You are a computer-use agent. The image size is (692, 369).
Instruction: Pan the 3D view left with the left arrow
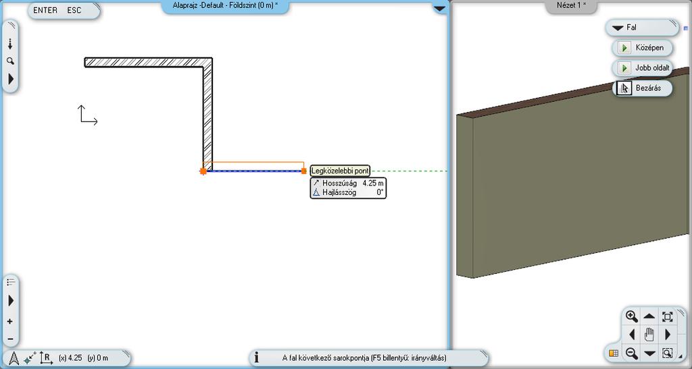pyautogui.click(x=632, y=335)
